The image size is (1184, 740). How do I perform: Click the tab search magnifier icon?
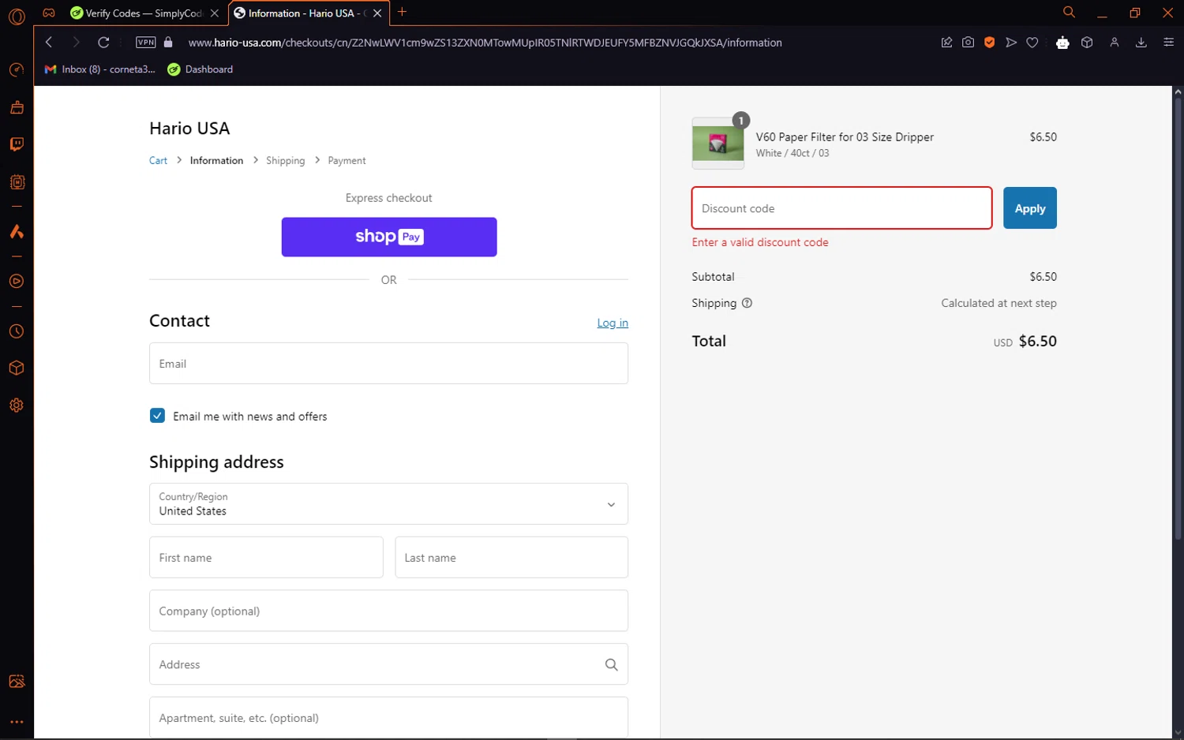(1069, 13)
